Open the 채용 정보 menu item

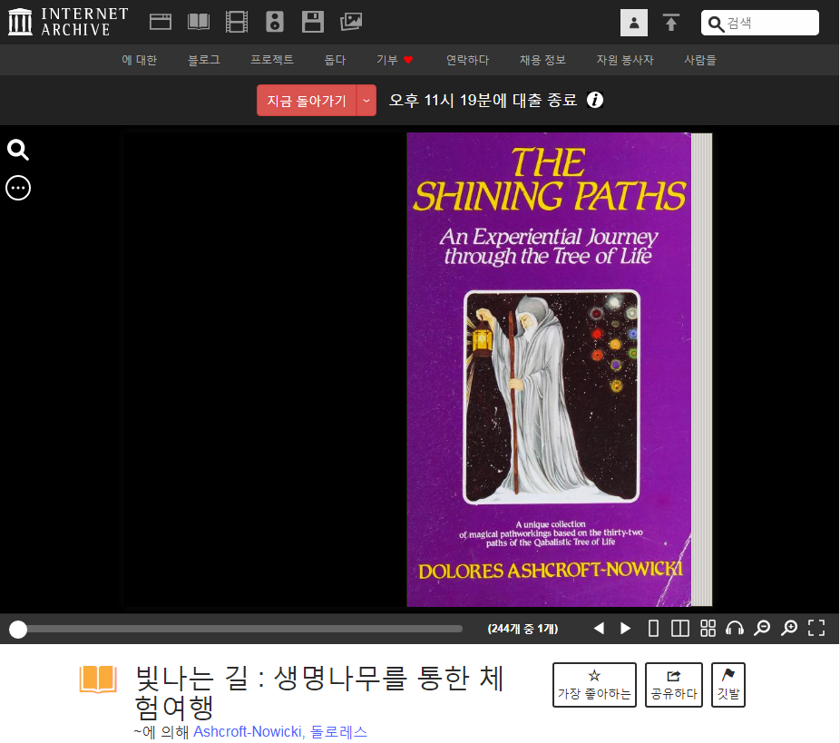coord(542,60)
